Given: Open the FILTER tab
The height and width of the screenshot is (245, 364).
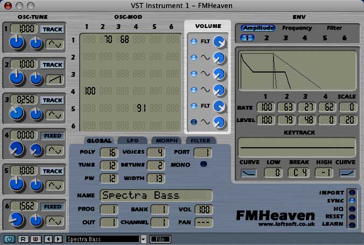Looking at the screenshot, I should click(x=200, y=141).
